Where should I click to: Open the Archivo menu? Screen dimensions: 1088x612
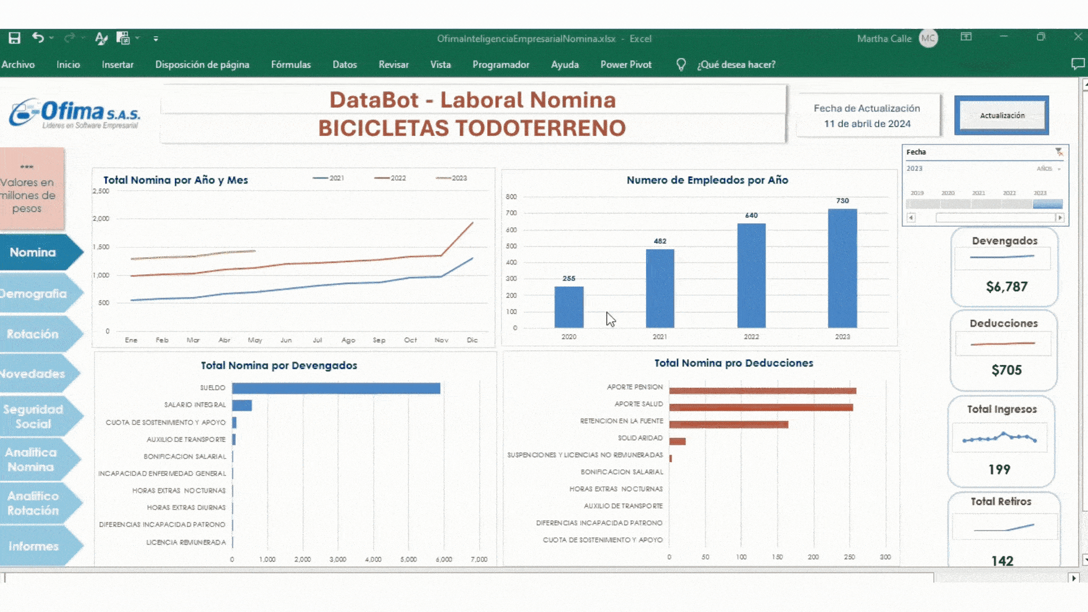pos(18,65)
